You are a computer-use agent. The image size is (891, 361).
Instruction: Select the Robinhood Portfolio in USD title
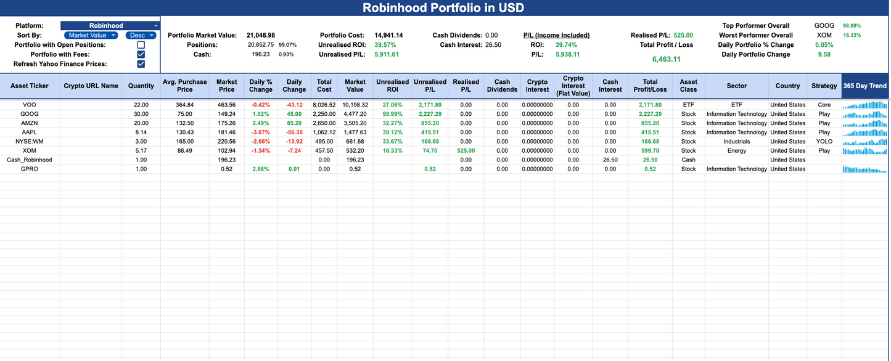pyautogui.click(x=443, y=8)
